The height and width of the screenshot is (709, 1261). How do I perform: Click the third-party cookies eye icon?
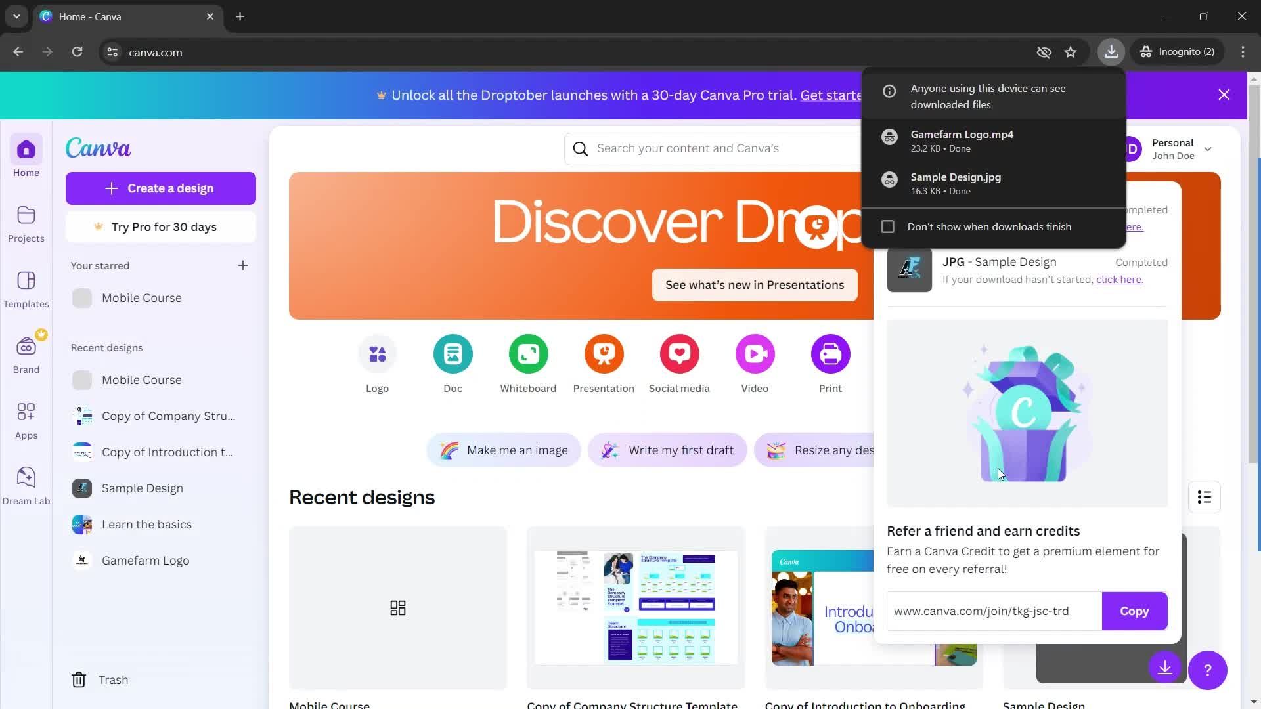click(1044, 52)
